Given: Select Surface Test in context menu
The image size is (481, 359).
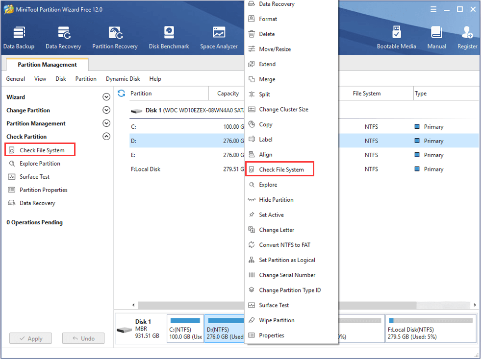Looking at the screenshot, I should pos(291,305).
